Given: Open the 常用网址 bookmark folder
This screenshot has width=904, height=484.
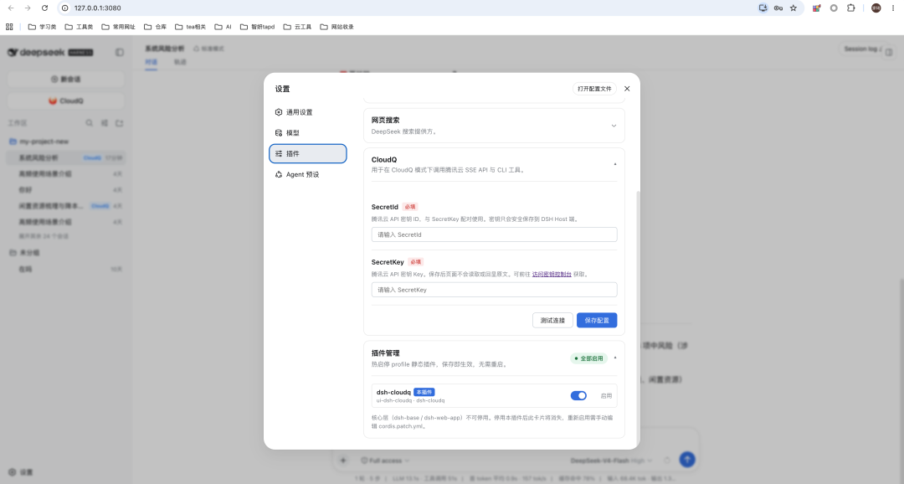Looking at the screenshot, I should pos(118,27).
